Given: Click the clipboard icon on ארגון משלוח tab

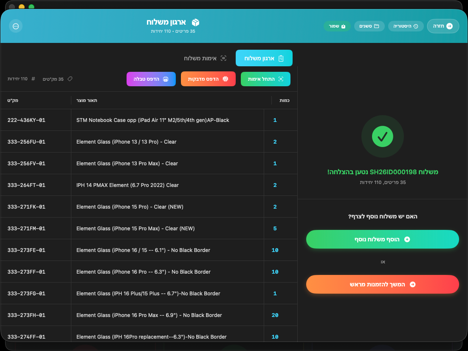Looking at the screenshot, I should pyautogui.click(x=280, y=58).
